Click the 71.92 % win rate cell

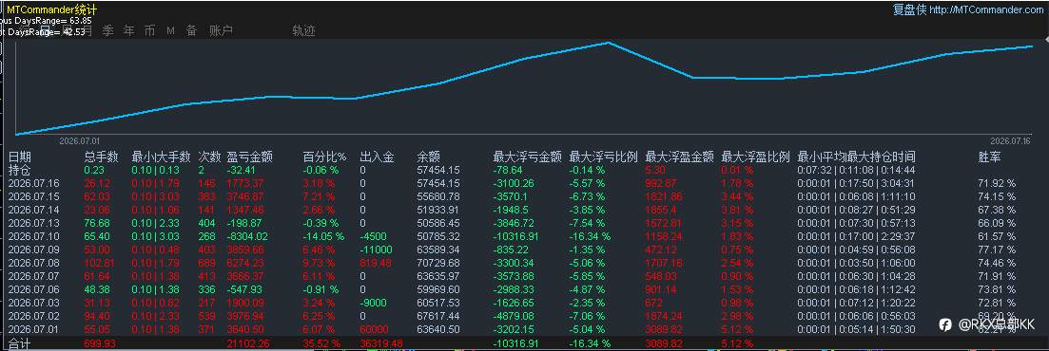point(997,183)
